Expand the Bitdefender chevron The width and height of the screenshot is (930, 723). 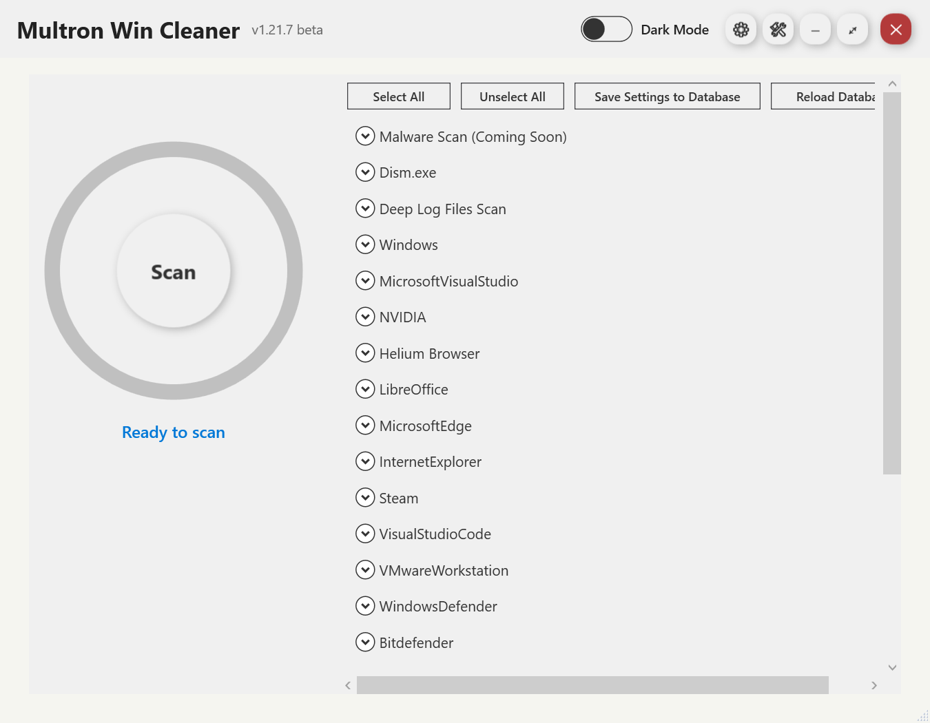[x=365, y=642]
